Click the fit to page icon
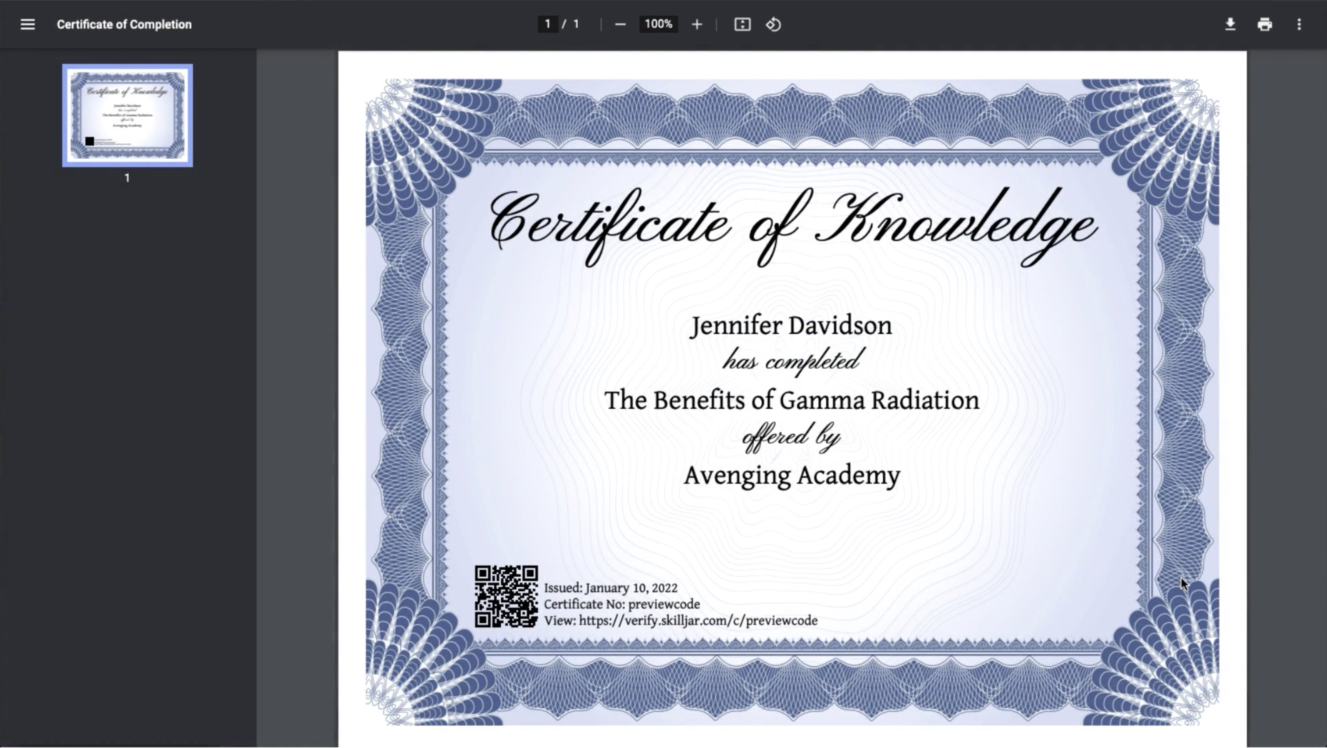 (x=742, y=24)
